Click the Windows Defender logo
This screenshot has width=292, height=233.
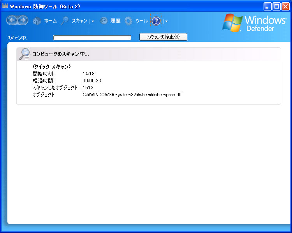pos(254,23)
